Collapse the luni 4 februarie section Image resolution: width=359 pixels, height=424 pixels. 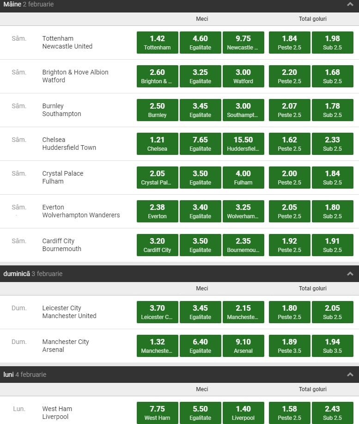point(350,375)
